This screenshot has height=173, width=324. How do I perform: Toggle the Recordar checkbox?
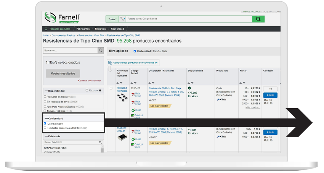pyautogui.click(x=87, y=90)
